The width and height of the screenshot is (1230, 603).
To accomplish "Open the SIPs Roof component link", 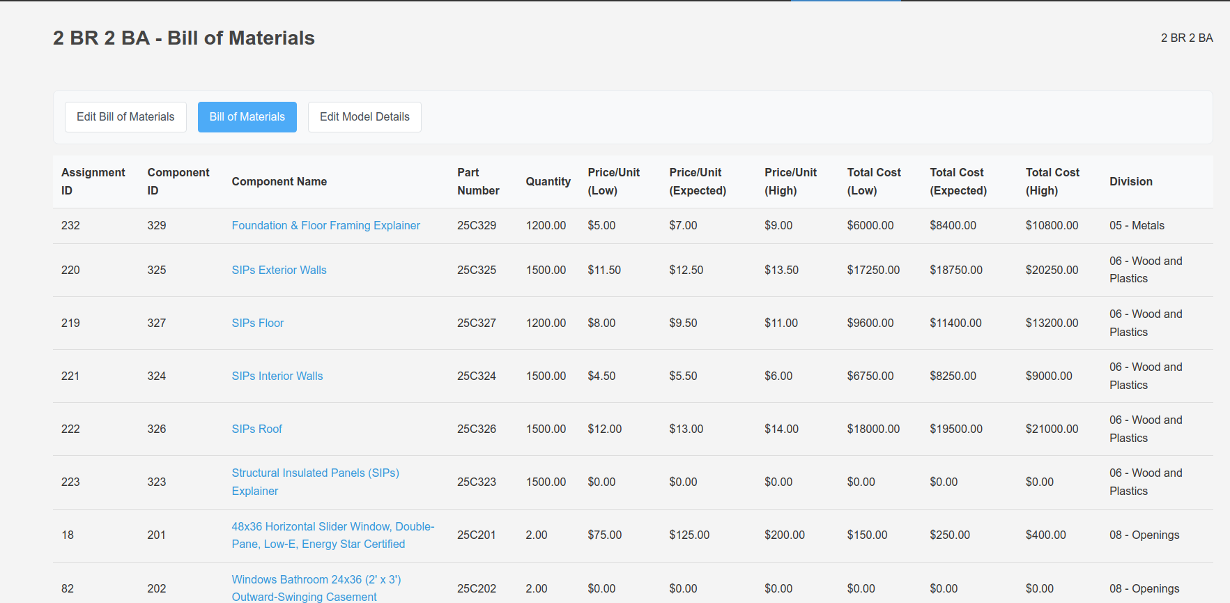I will pyautogui.click(x=257, y=429).
